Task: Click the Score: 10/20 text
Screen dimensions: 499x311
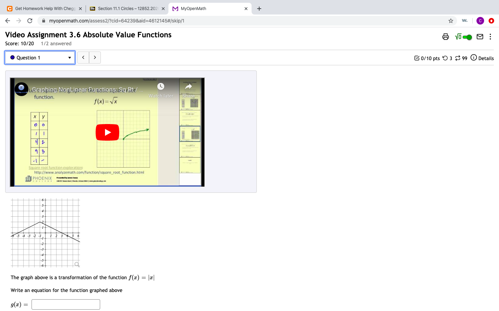Action: 19,44
